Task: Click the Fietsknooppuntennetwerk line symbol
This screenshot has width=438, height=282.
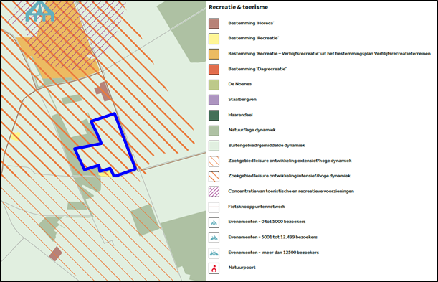Action: coord(214,207)
